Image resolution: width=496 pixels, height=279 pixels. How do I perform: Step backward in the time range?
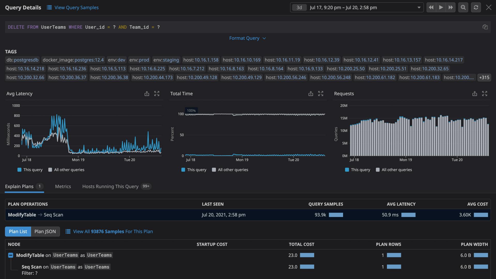click(x=431, y=7)
